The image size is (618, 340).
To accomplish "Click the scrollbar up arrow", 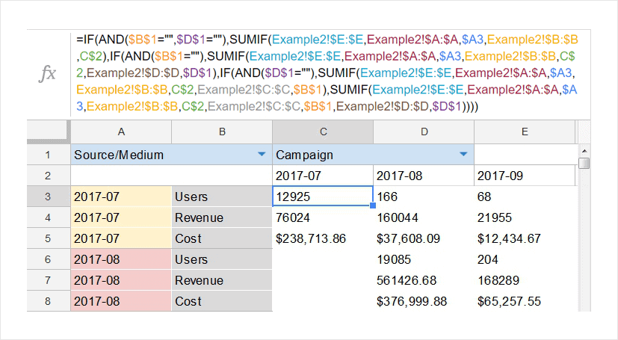I will point(584,152).
